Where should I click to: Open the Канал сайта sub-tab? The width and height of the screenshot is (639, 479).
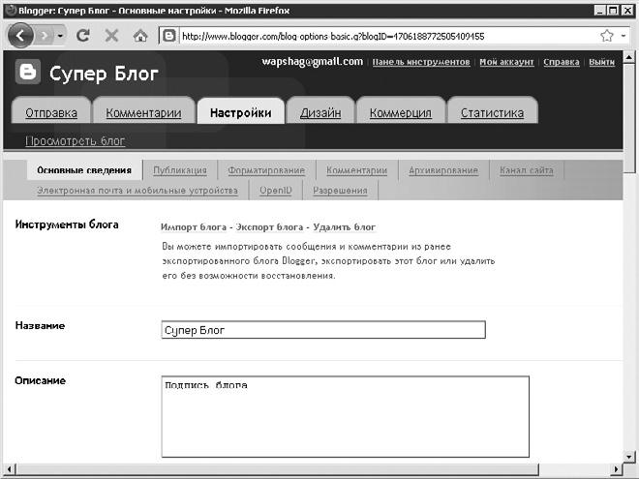[527, 170]
